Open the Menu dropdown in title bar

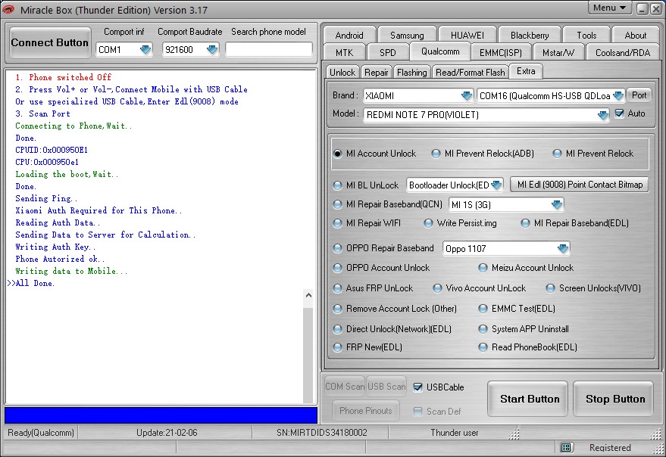click(609, 8)
